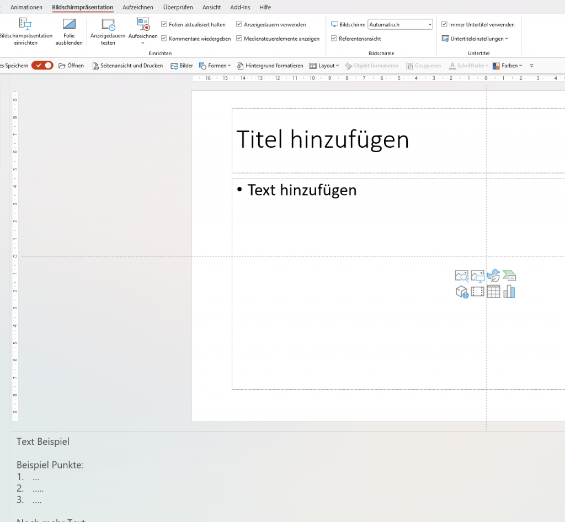Click Bilder insert icon in placeholder
Viewport: 565px width, 522px height.
click(477, 276)
